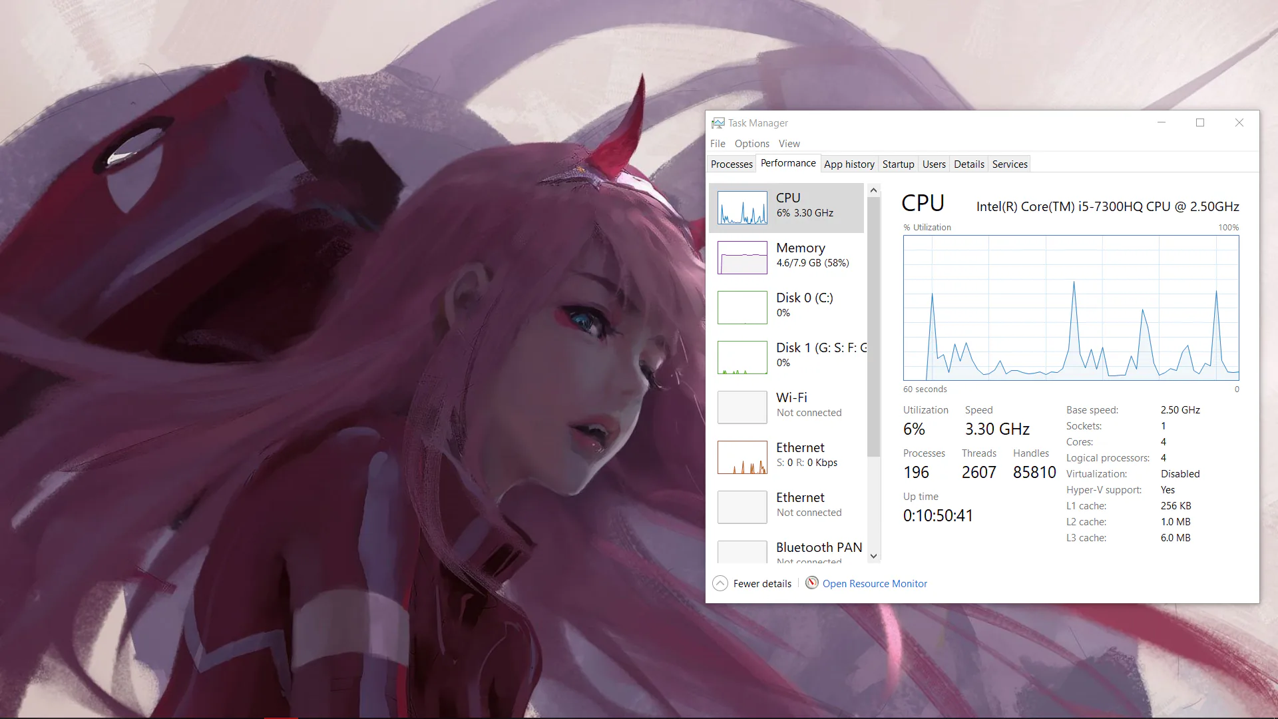Click the 85810 handles count

tap(1034, 473)
